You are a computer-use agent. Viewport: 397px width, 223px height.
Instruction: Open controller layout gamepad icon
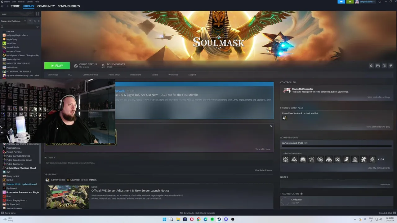(x=378, y=66)
